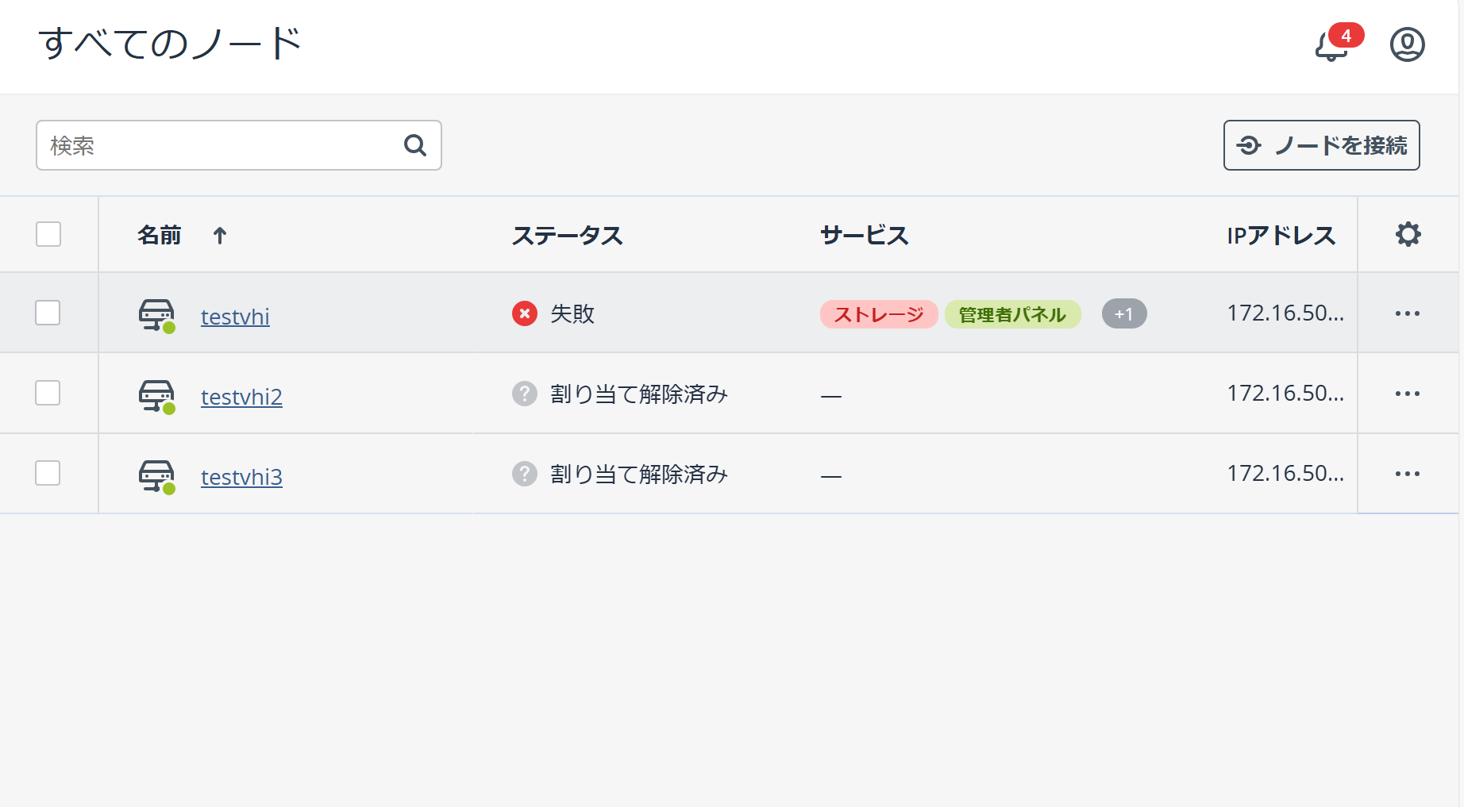
Task: Click 割り当て解除済み status for testvhi2
Action: click(x=639, y=394)
